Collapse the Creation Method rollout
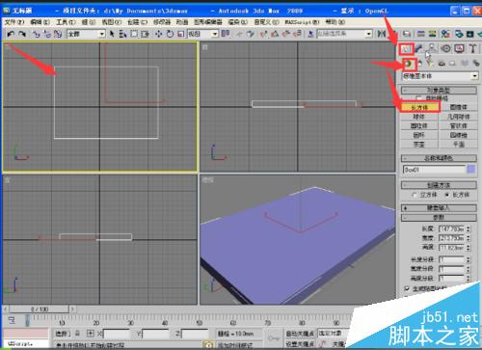 439,185
